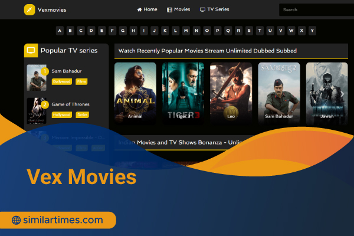Open Game of Thrones thumbnail in sidebar
The height and width of the screenshot is (236, 354).
(37, 111)
